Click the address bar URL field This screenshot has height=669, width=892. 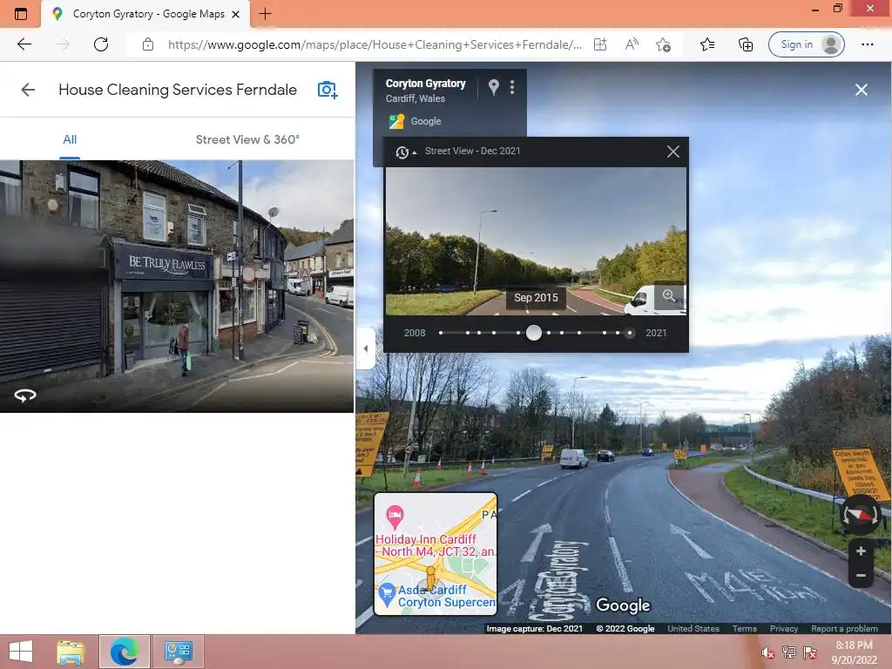pos(375,44)
